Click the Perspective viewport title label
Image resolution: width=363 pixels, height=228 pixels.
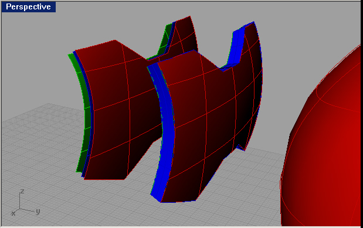[28, 6]
